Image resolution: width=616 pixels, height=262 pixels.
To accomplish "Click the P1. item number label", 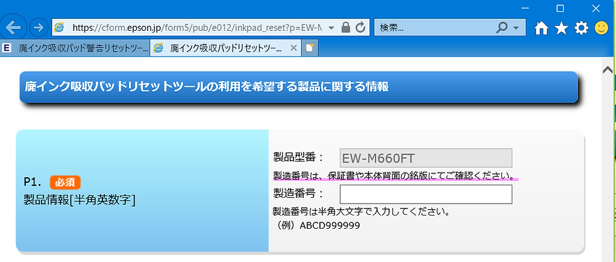I will click(33, 182).
